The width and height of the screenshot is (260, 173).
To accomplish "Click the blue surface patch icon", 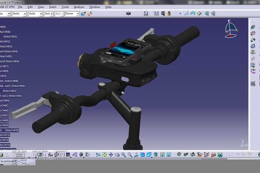I will click(193, 14).
